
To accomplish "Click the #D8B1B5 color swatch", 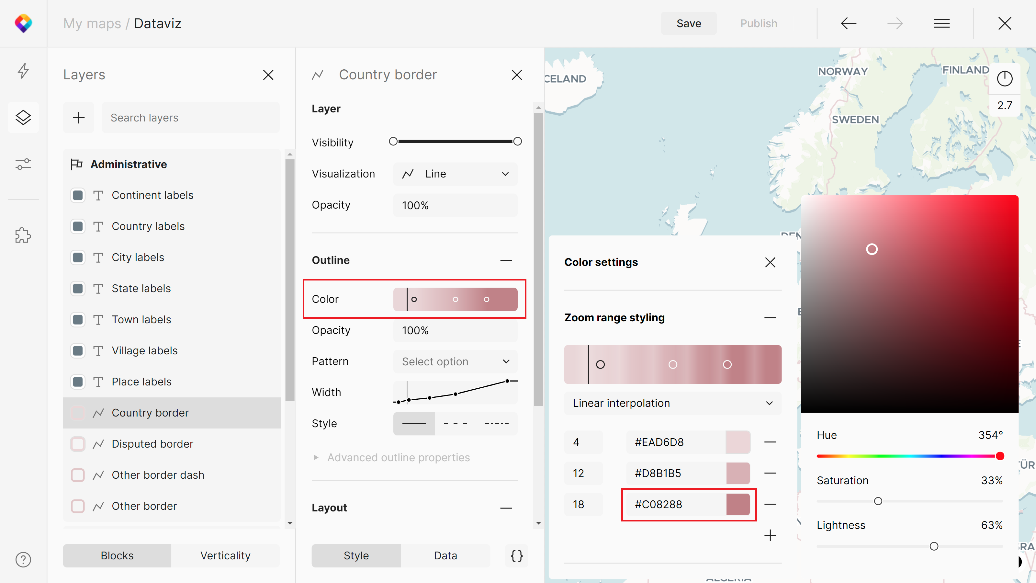I will pos(738,473).
